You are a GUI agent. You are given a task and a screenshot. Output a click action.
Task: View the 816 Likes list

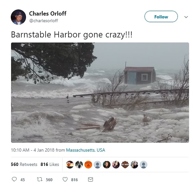tap(50, 164)
